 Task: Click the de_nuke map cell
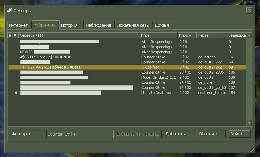(205, 82)
